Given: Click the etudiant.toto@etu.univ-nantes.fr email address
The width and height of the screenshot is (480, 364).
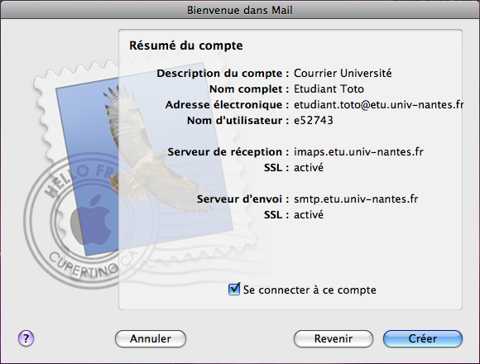Looking at the screenshot, I should tap(379, 105).
